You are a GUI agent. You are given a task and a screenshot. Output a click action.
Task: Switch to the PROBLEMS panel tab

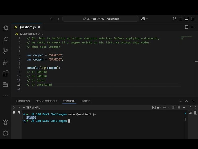pos(23,101)
